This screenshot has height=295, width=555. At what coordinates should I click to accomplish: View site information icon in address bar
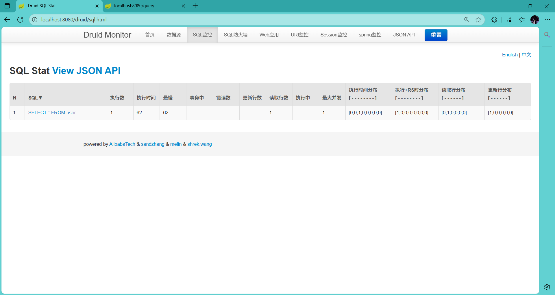35,20
